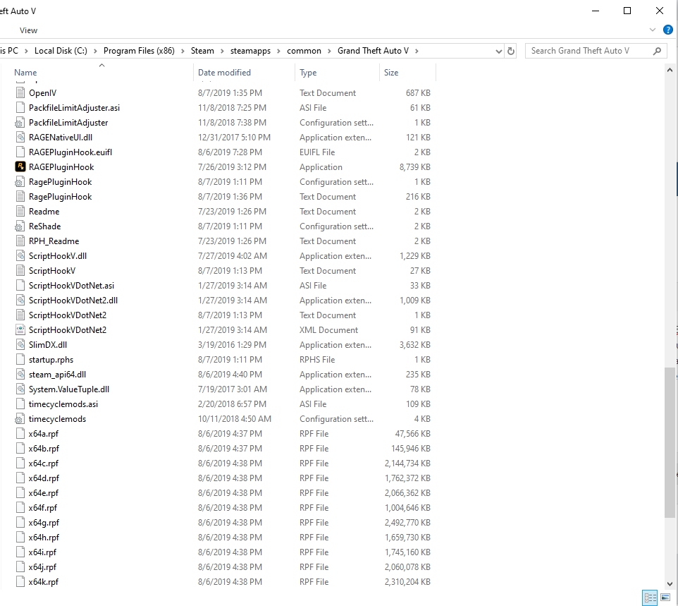Screen dimensions: 678x606
Task: Select the x64g.rpf file name
Action: (x=44, y=523)
